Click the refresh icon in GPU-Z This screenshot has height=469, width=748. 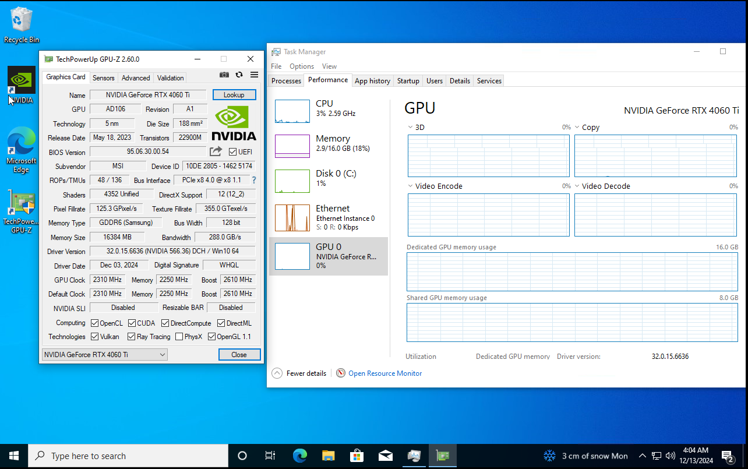click(x=239, y=75)
